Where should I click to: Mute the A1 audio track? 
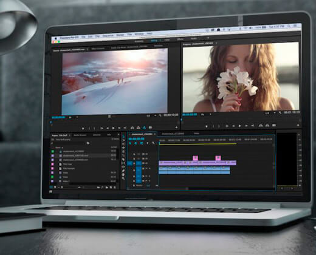(x=146, y=168)
